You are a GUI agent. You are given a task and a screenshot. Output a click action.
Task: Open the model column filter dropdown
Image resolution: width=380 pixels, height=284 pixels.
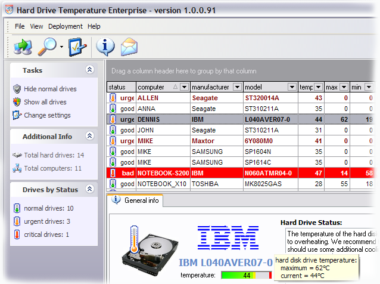click(292, 87)
